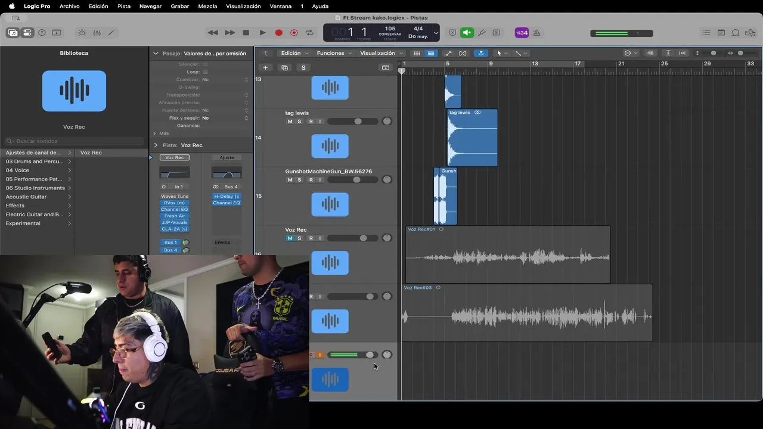This screenshot has height=429, width=763.
Task: Toggle the blue Catch playhead button
Action: coord(480,53)
